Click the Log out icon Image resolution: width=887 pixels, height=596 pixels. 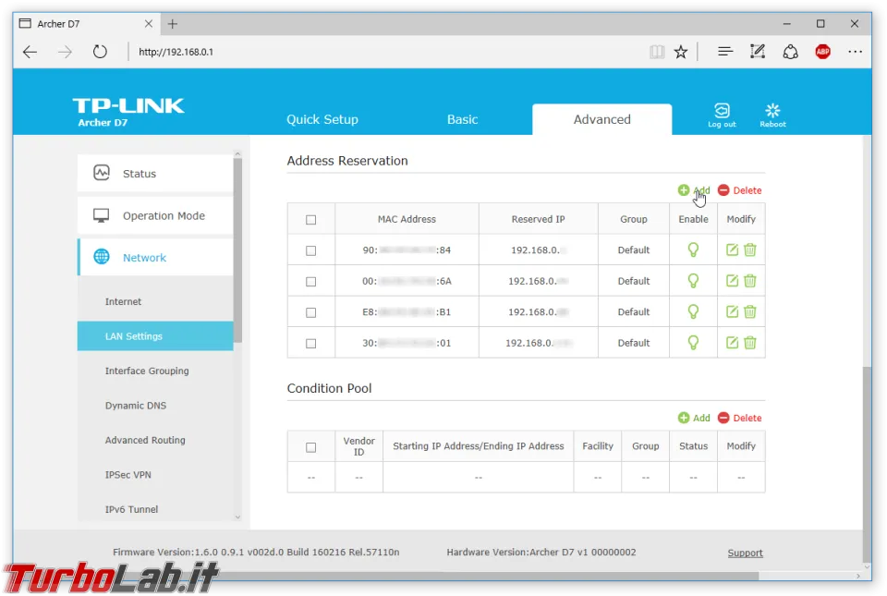click(x=722, y=115)
